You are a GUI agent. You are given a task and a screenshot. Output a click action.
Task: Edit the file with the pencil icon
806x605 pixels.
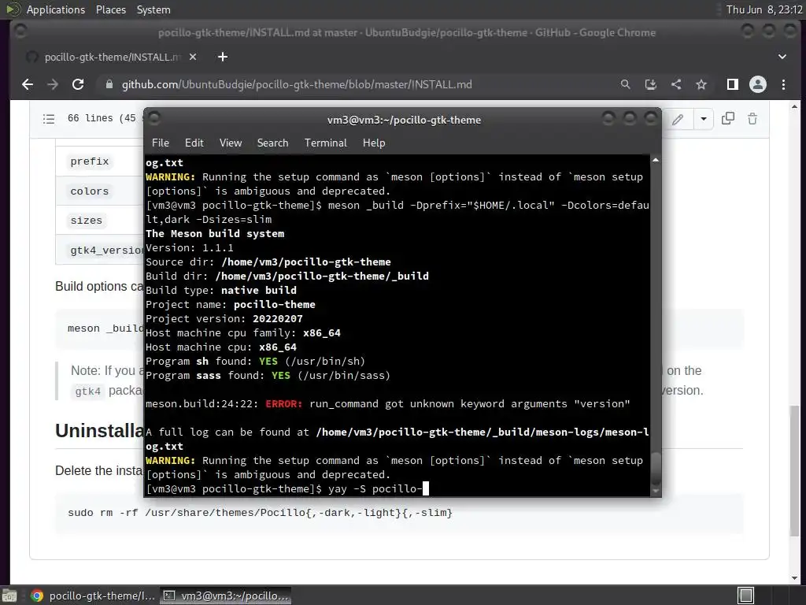tap(678, 120)
